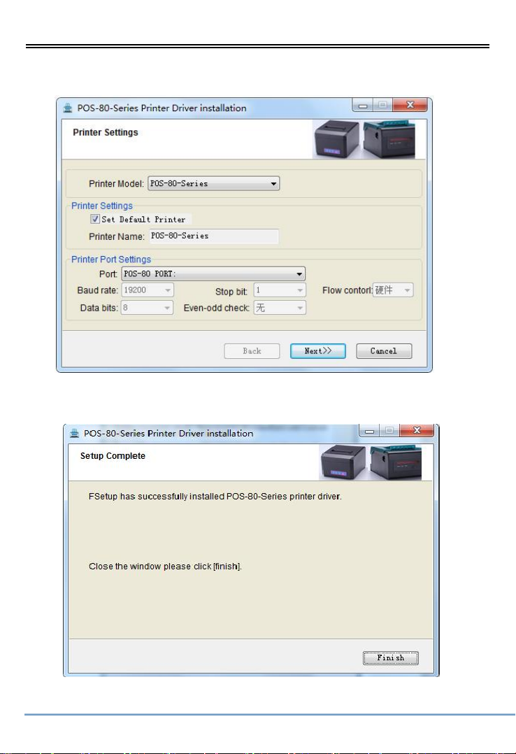Close the Setup Complete window with X
The width and height of the screenshot is (516, 754).
(417, 430)
